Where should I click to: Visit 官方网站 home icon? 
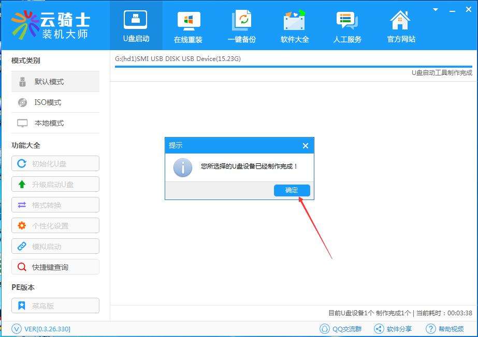coord(401,26)
